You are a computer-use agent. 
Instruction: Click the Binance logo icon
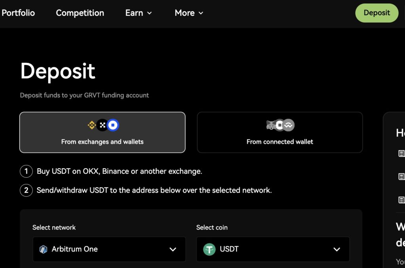tap(92, 125)
